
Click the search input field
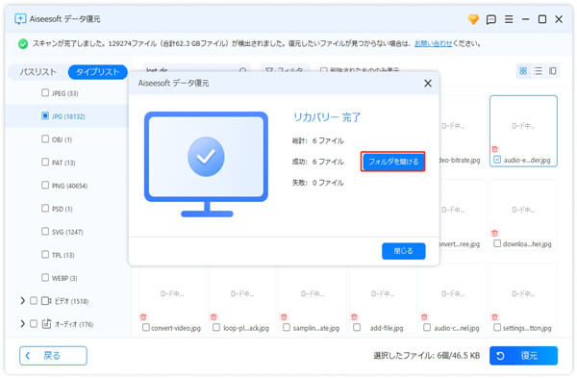coord(196,70)
